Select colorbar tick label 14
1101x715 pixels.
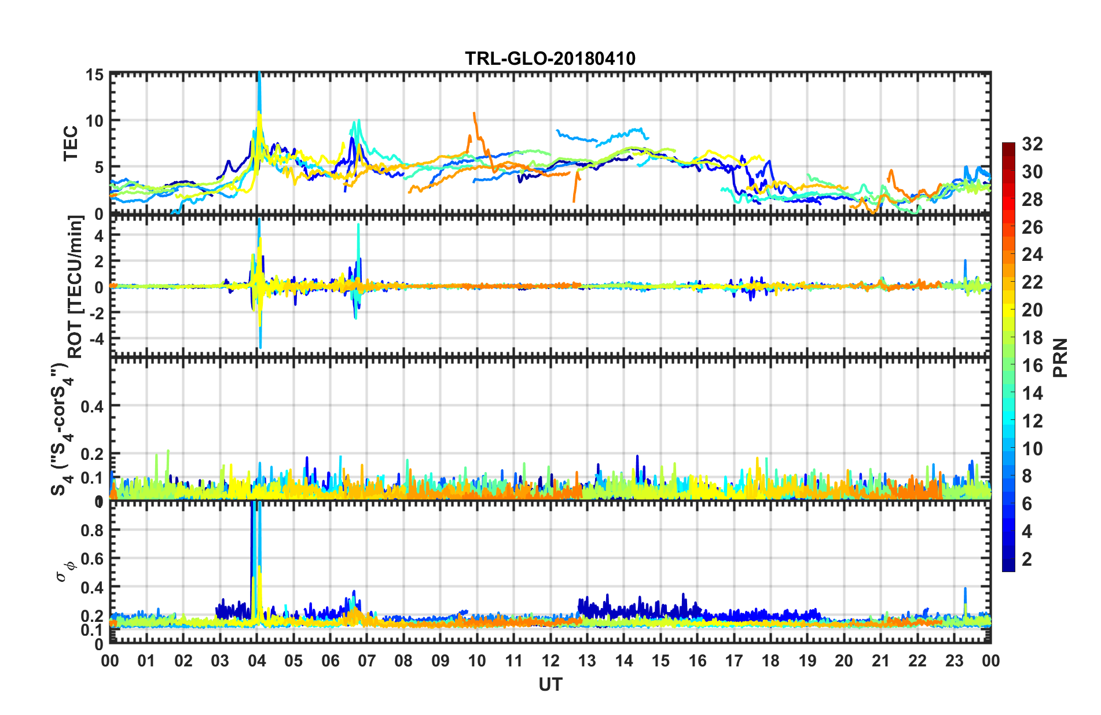tap(1032, 393)
